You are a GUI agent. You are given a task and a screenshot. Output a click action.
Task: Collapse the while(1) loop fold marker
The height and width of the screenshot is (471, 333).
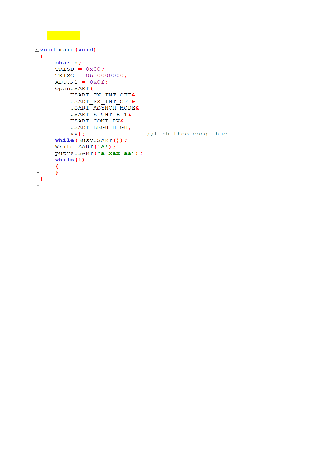coord(37,160)
